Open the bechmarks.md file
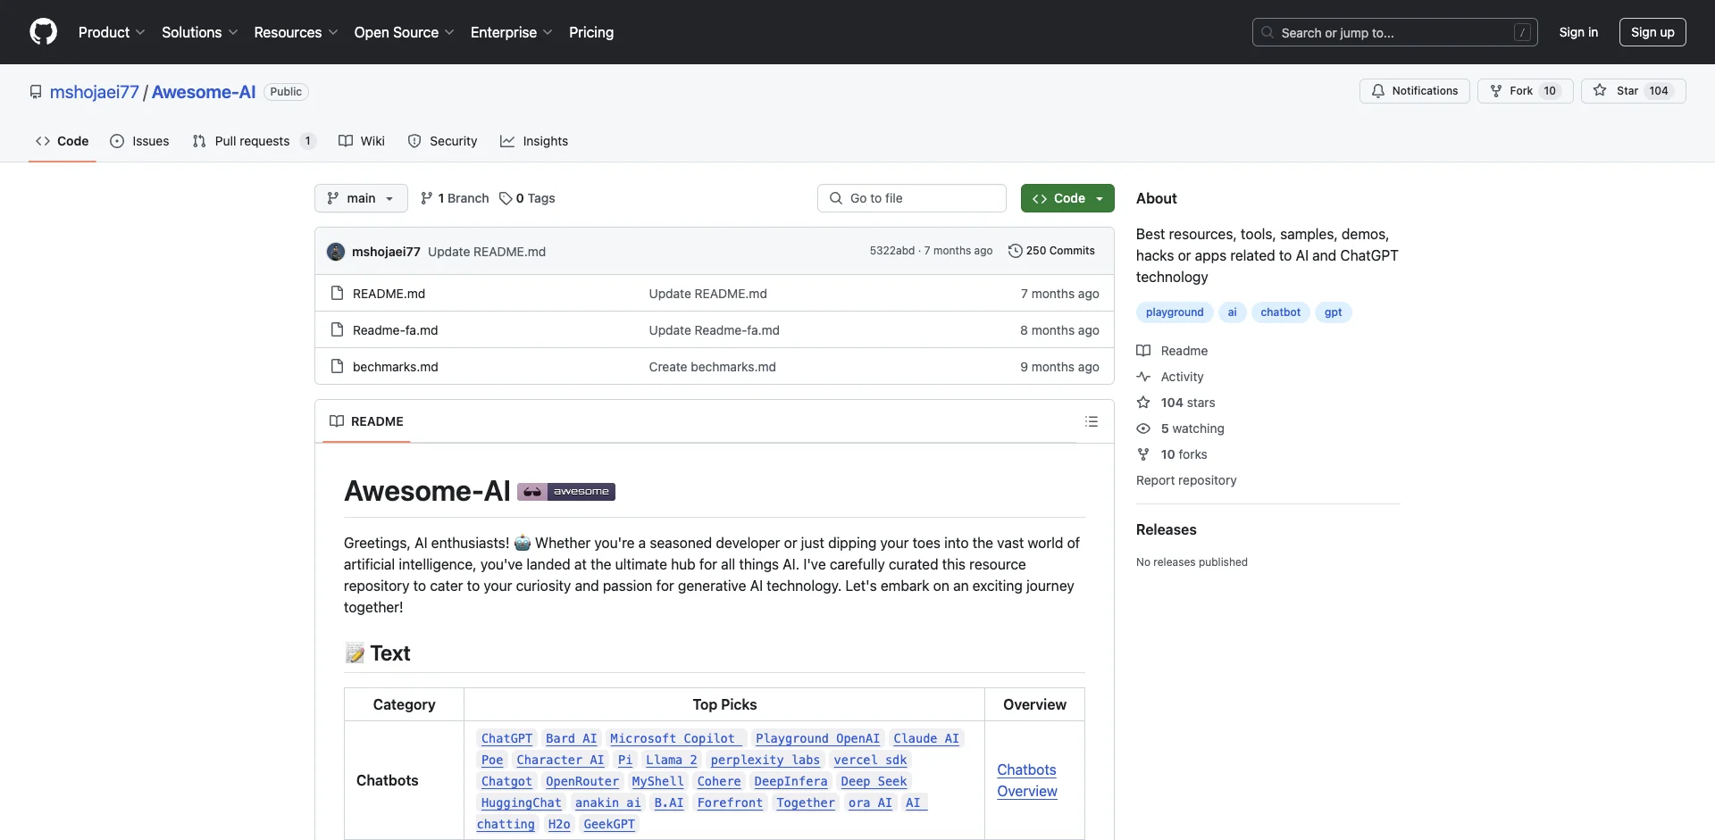Image resolution: width=1715 pixels, height=840 pixels. 395,367
